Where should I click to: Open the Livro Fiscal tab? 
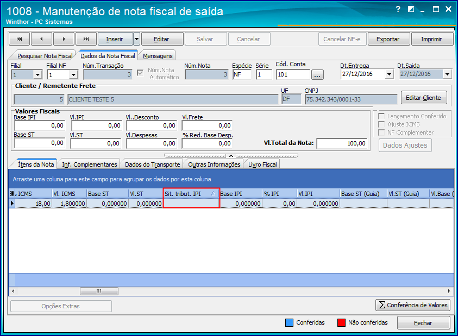click(262, 164)
